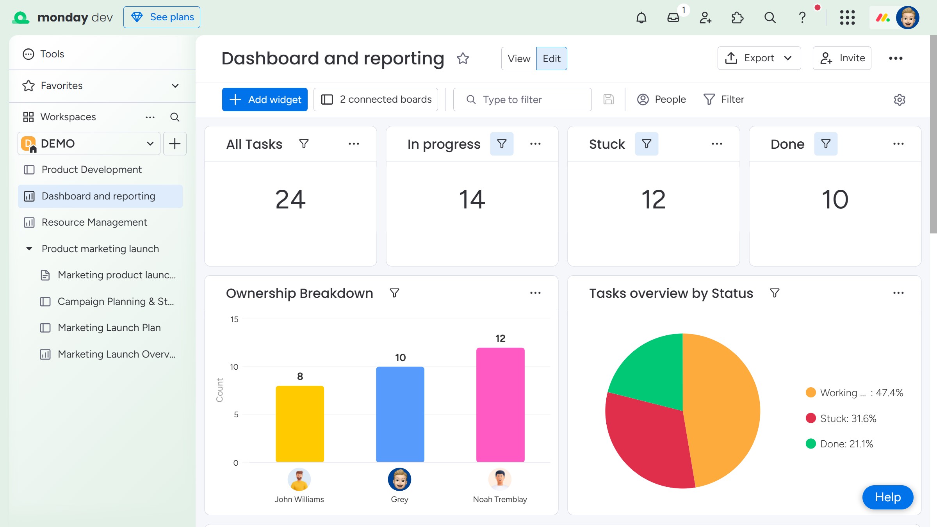Click the page vertical scrollbar
Image resolution: width=937 pixels, height=527 pixels.
[933, 134]
